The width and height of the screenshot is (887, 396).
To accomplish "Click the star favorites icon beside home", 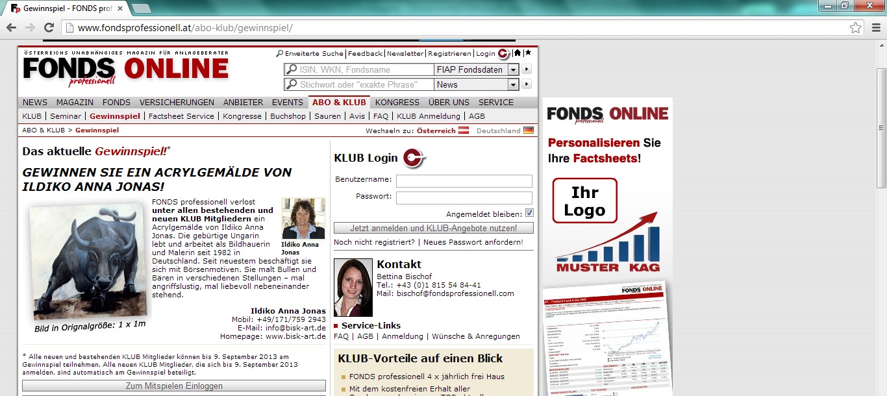I will 528,53.
